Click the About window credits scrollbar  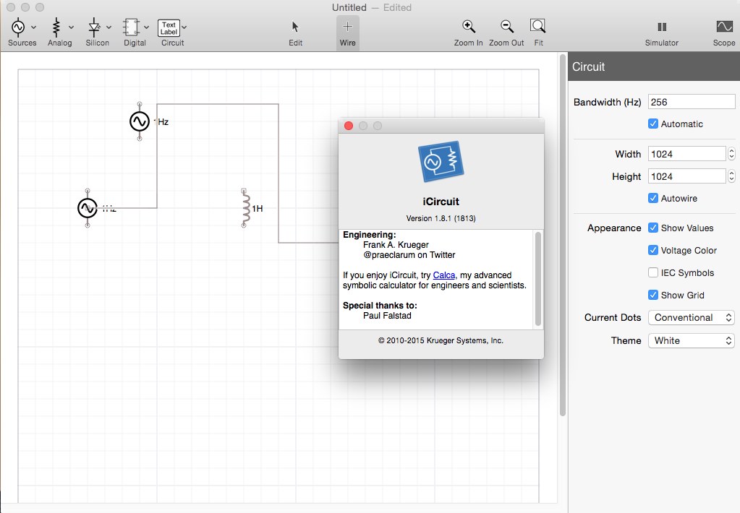point(538,279)
